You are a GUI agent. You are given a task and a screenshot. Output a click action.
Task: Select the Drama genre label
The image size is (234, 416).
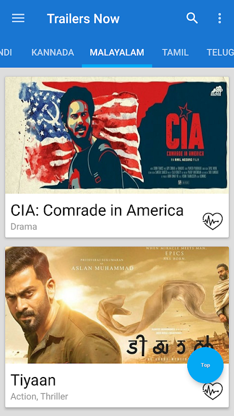[x=23, y=227]
